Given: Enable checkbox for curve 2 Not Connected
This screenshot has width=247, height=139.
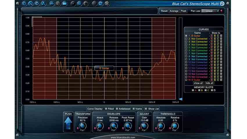Looking at the screenshot, I should 186,39.
